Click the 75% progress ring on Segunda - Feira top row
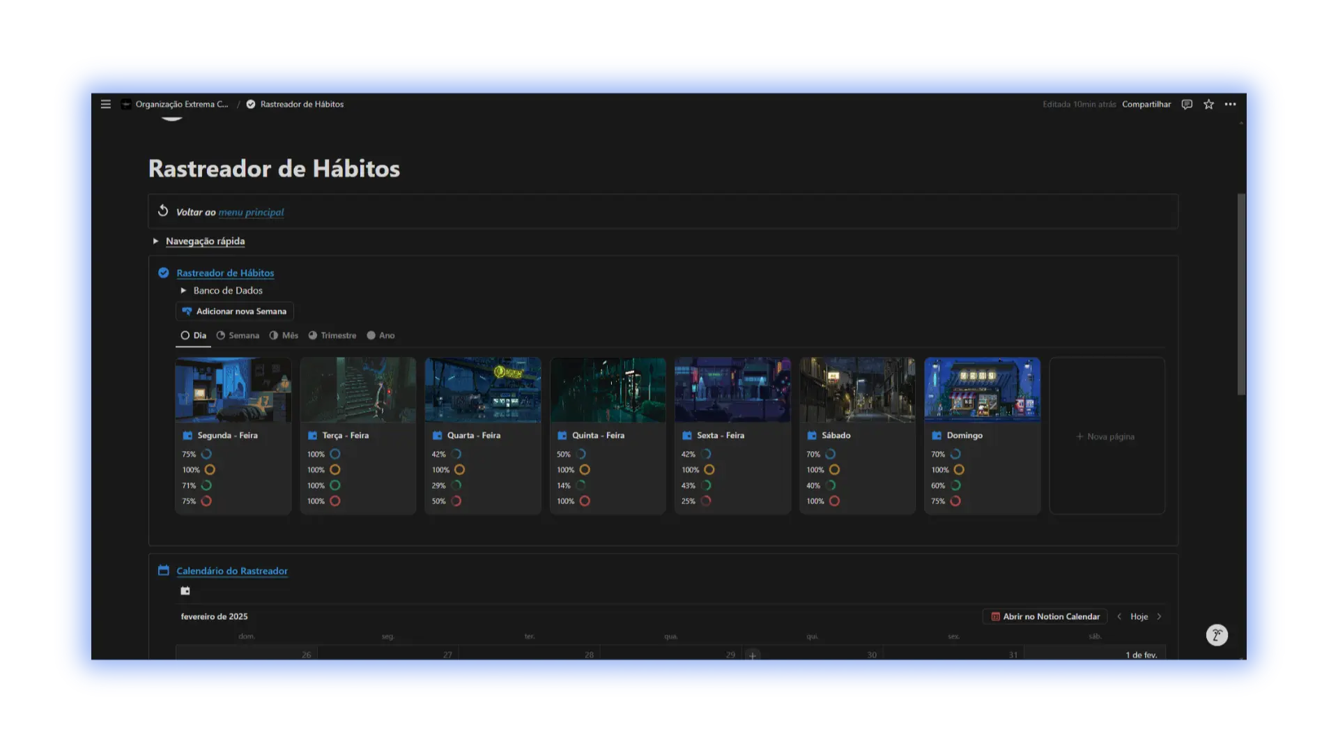Viewport: 1338px width, 753px height. [206, 454]
